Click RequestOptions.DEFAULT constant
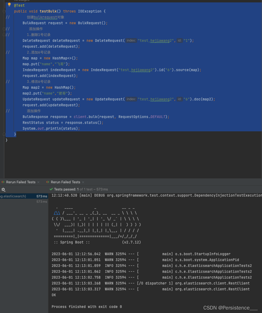262x313 pixels. (142, 117)
